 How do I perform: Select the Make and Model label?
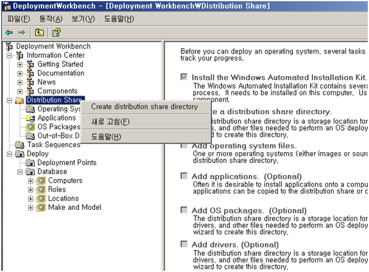click(75, 207)
